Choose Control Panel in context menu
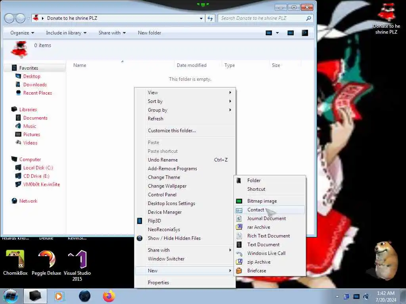406x304 pixels. point(185,195)
